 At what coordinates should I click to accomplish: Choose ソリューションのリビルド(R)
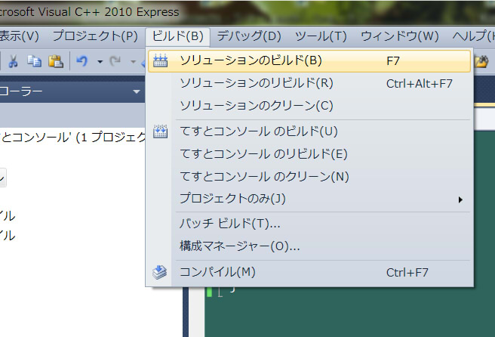click(309, 83)
